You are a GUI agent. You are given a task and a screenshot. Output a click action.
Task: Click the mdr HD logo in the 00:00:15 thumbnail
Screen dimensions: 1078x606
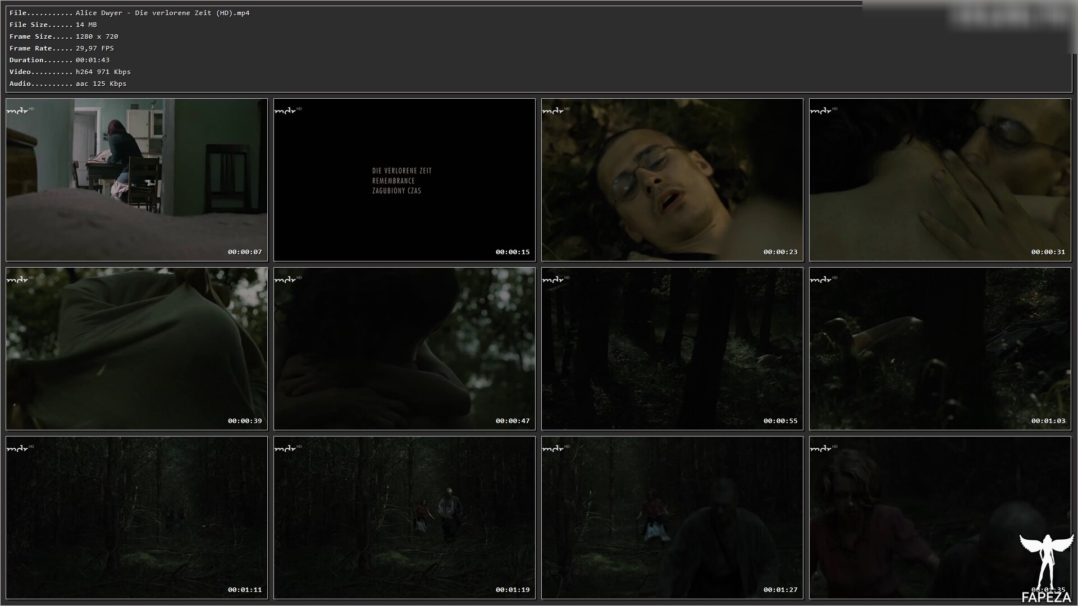coord(288,111)
